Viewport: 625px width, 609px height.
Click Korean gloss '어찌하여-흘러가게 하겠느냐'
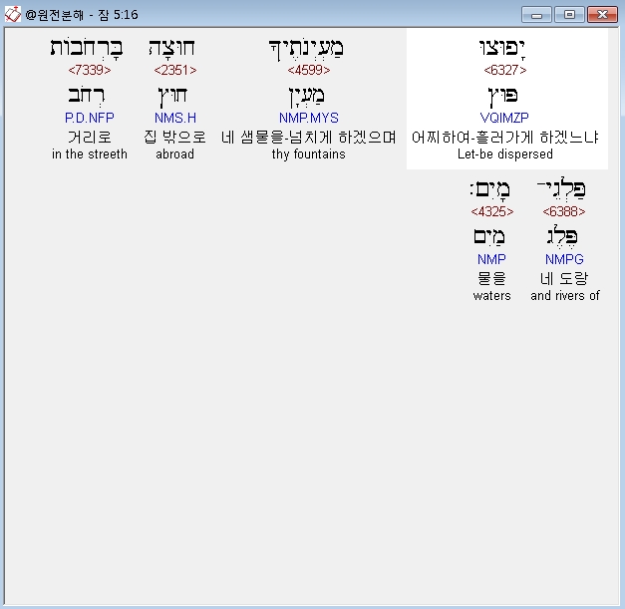click(505, 138)
